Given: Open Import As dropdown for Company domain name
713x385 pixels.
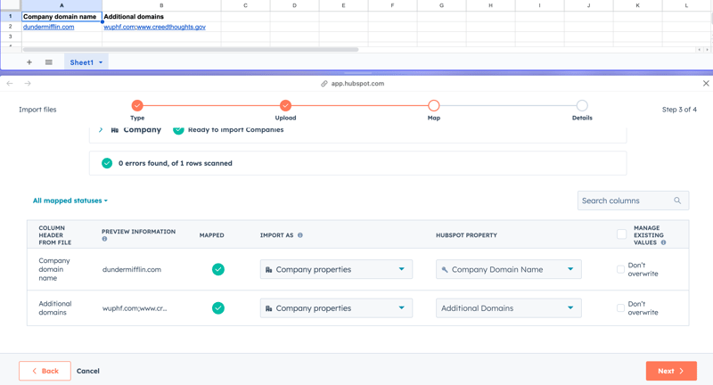Looking at the screenshot, I should [x=337, y=269].
